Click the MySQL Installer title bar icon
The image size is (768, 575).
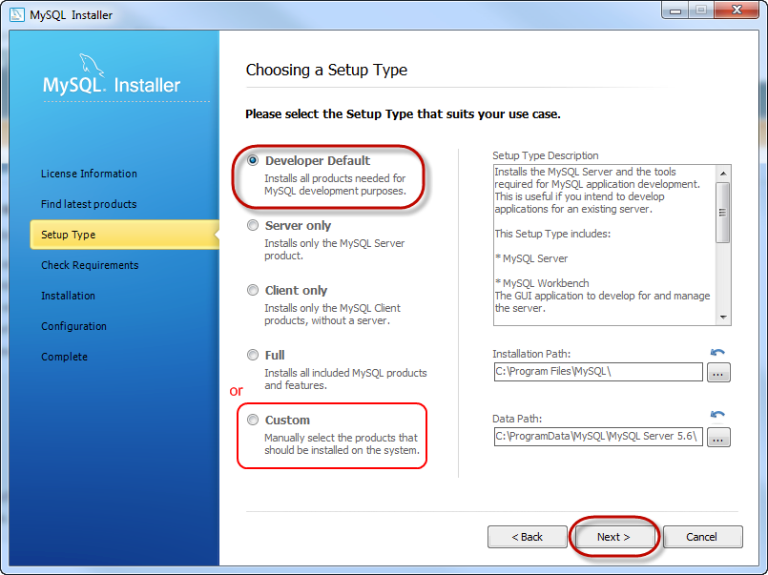(16, 15)
